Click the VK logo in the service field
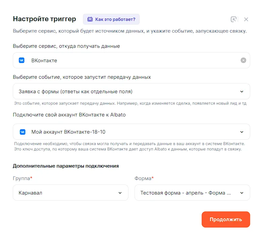The height and width of the screenshot is (239, 263). tap(22, 60)
